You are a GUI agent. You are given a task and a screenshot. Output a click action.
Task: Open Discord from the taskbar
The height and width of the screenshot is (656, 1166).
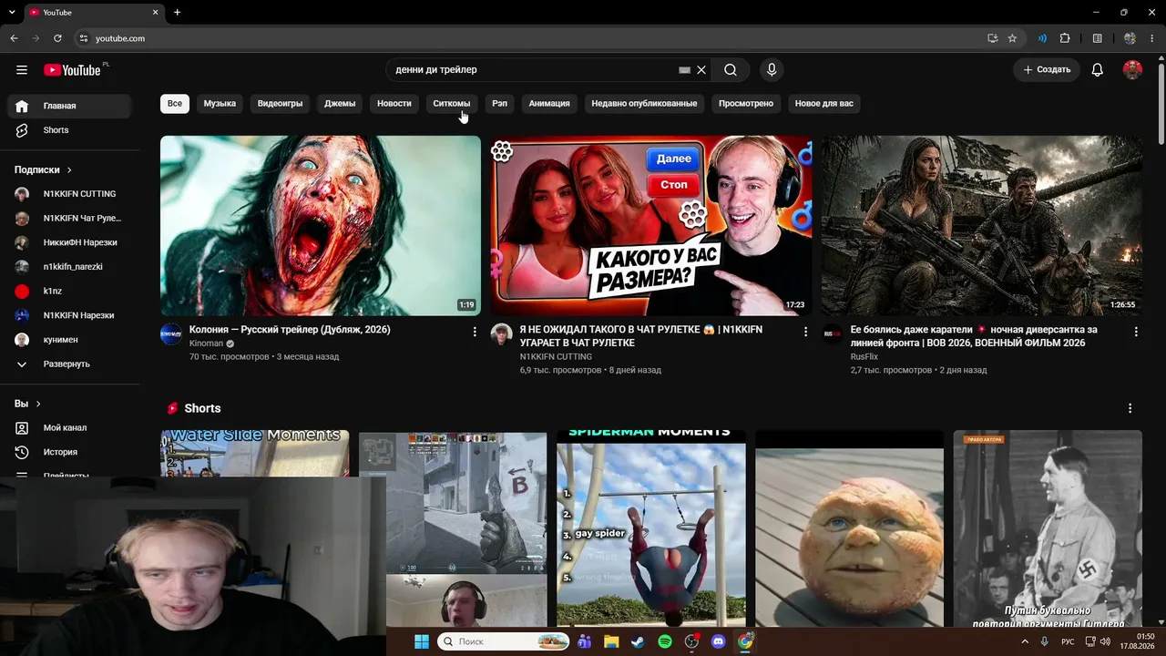(x=719, y=642)
